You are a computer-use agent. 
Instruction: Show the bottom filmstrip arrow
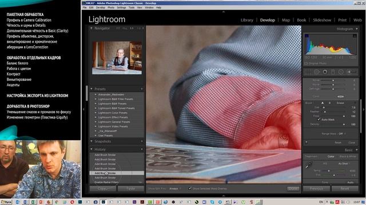[224, 196]
